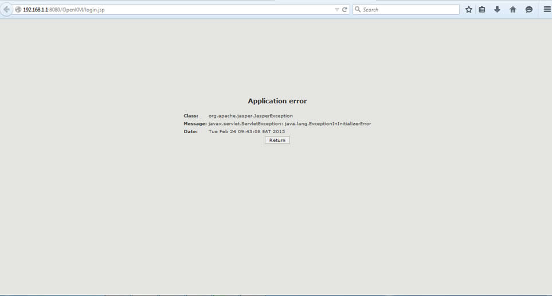
Task: Click the ExceptionInInitializerError message text
Action: pyautogui.click(x=289, y=124)
